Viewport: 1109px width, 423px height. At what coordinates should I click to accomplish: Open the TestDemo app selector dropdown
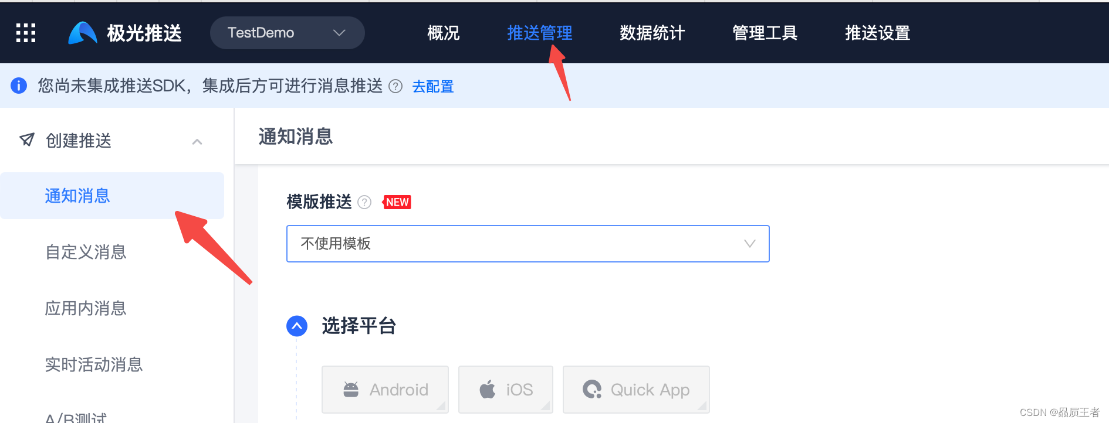coord(288,33)
